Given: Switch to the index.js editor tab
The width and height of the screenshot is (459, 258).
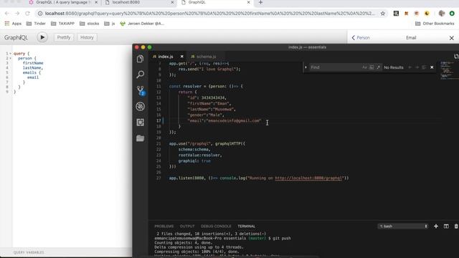Looking at the screenshot, I should (x=165, y=57).
